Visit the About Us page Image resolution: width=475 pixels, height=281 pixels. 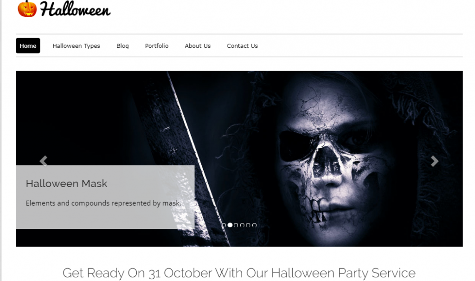coord(198,46)
